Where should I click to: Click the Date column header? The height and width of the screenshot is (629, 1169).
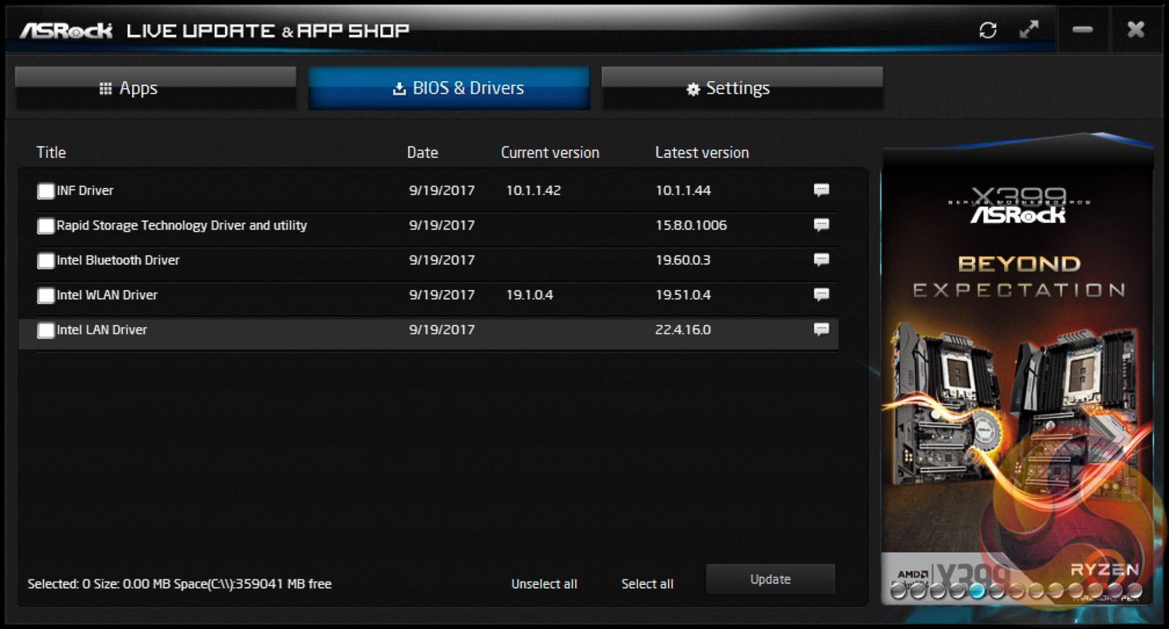point(422,152)
